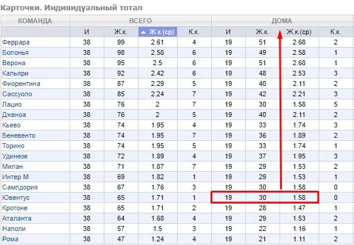Open the Наполи team link
354x245 pixels.
[x=14, y=229]
